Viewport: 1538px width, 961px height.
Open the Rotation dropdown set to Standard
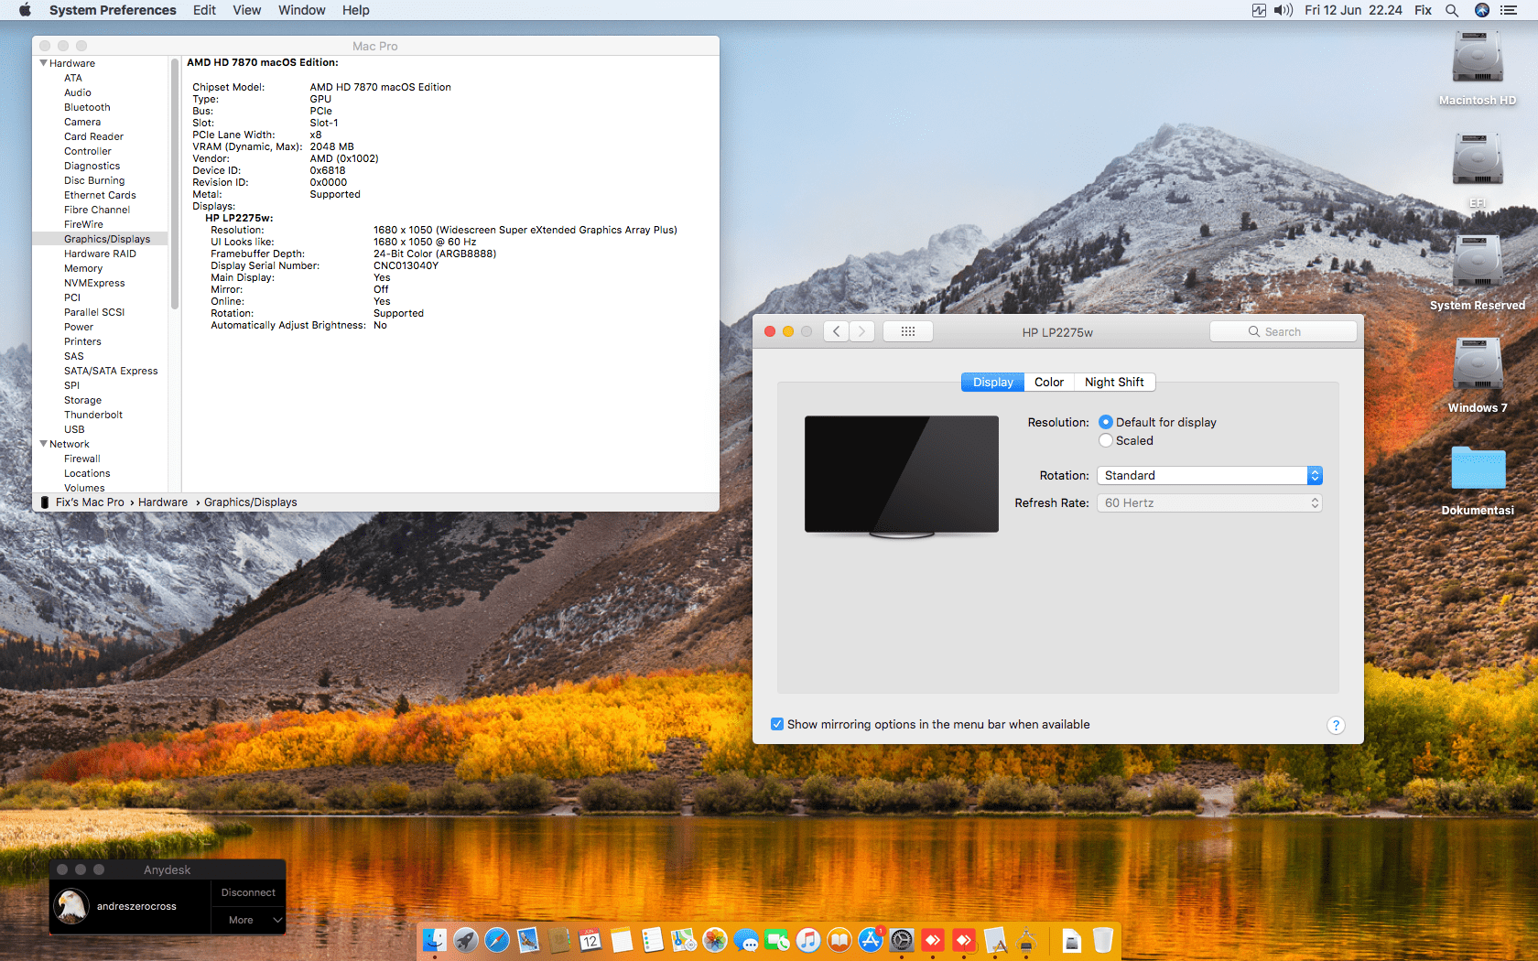click(1208, 475)
